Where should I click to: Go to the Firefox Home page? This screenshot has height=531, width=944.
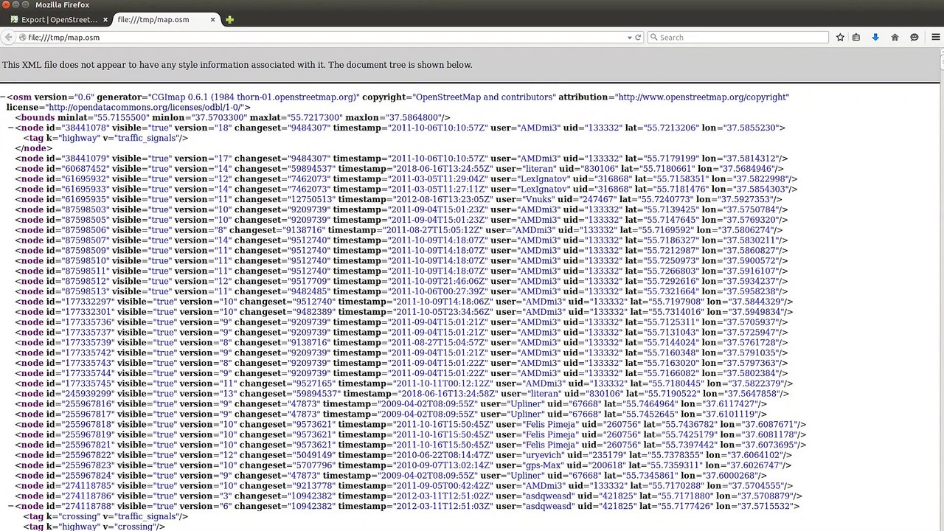[x=895, y=38]
